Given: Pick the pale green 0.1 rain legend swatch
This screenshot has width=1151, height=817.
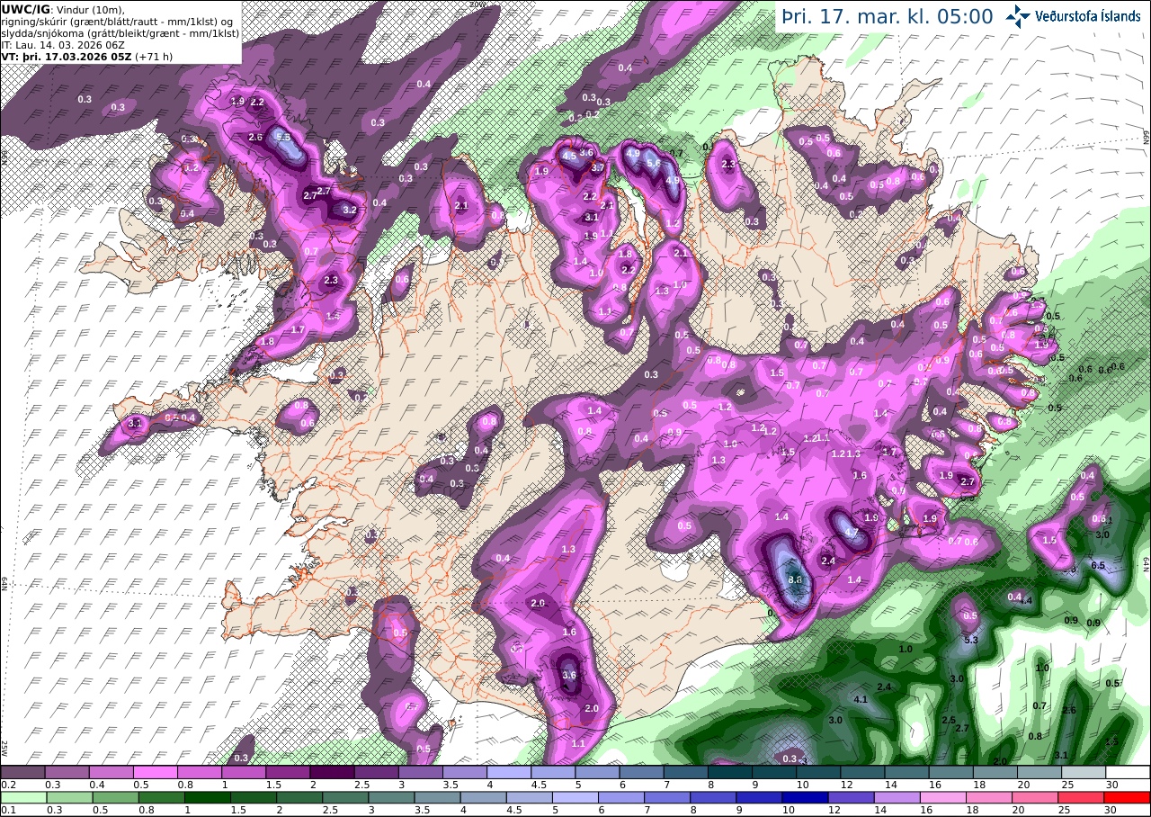Looking at the screenshot, I should (x=22, y=797).
